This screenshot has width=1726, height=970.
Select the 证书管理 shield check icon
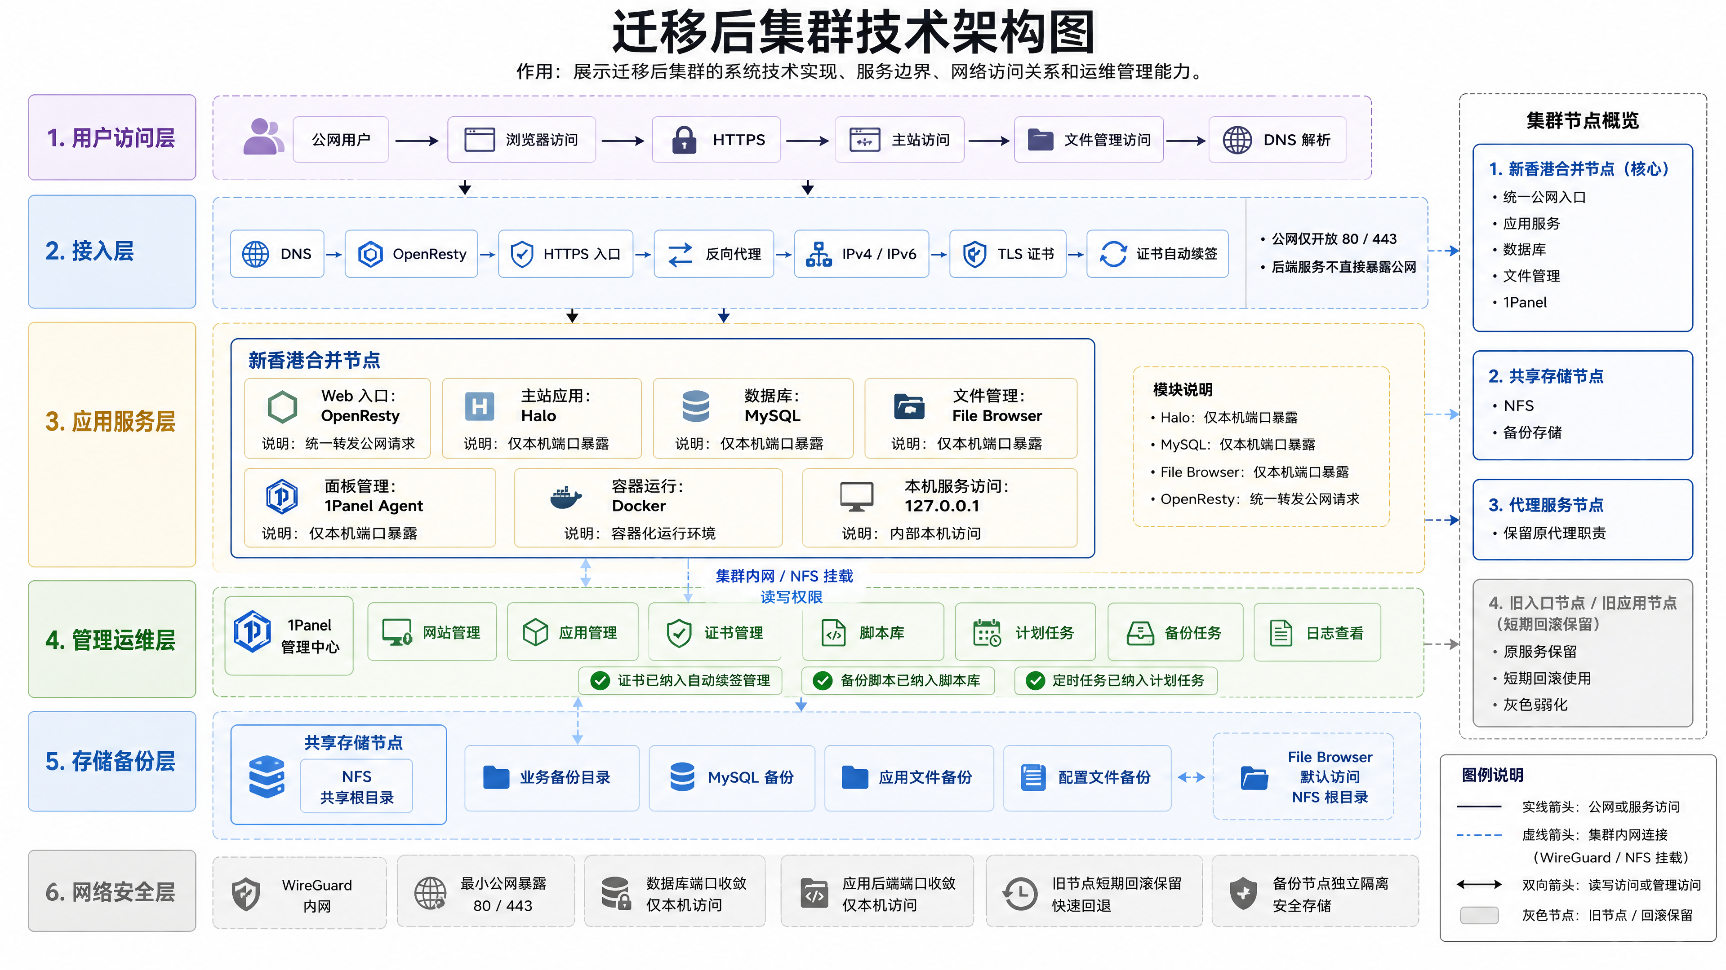click(679, 633)
